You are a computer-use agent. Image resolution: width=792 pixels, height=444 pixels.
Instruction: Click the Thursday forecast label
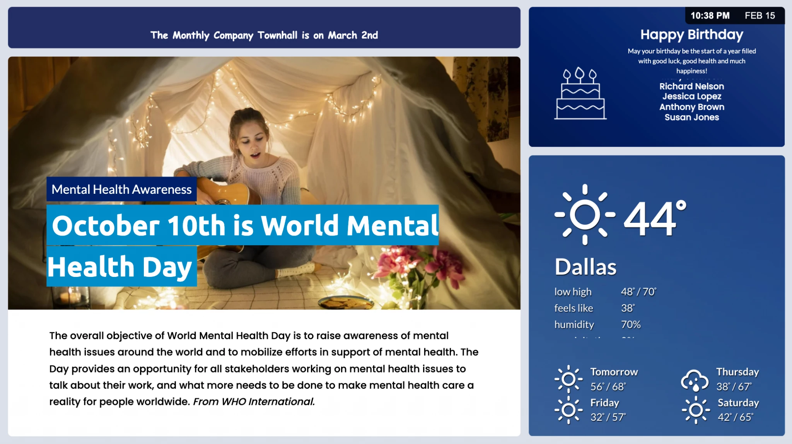pyautogui.click(x=737, y=372)
